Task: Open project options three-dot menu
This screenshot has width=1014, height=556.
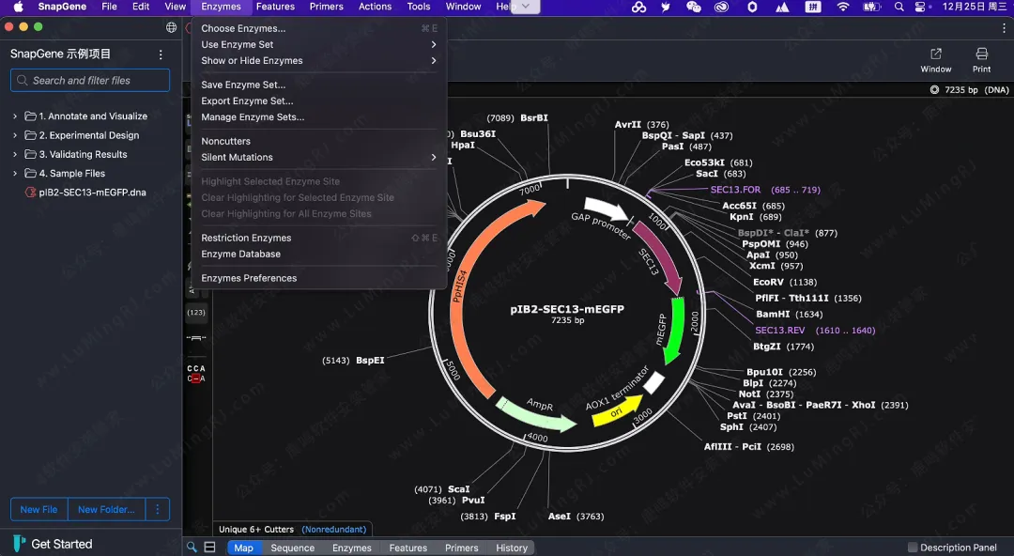Action: tap(161, 54)
